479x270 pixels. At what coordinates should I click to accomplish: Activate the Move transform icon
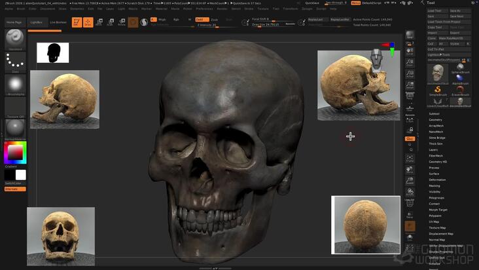(99, 22)
